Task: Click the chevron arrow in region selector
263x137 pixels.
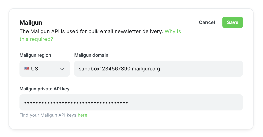Action: 62,69
